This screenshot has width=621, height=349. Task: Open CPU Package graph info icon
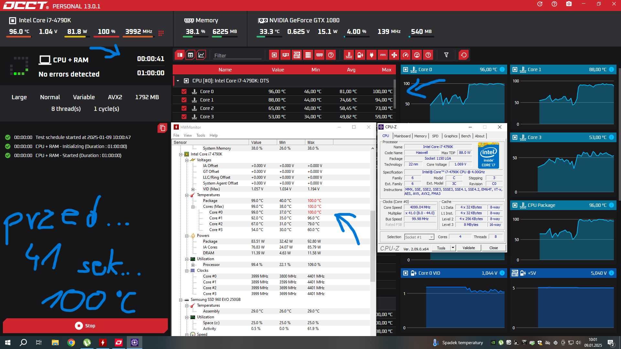click(612, 205)
